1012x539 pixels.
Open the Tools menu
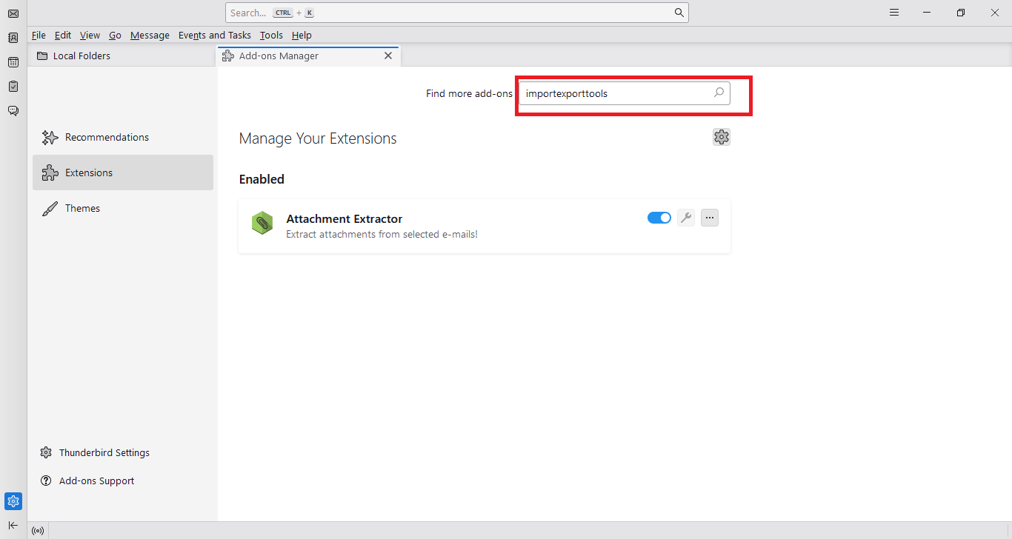pyautogui.click(x=271, y=35)
